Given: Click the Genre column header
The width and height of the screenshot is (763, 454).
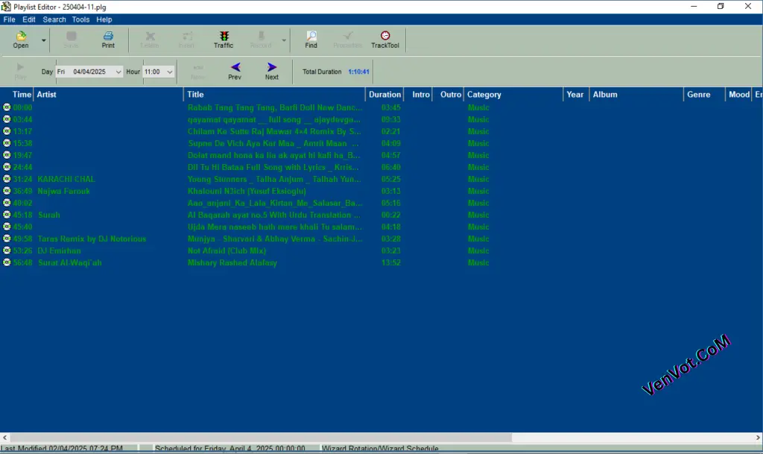Looking at the screenshot, I should [x=704, y=95].
